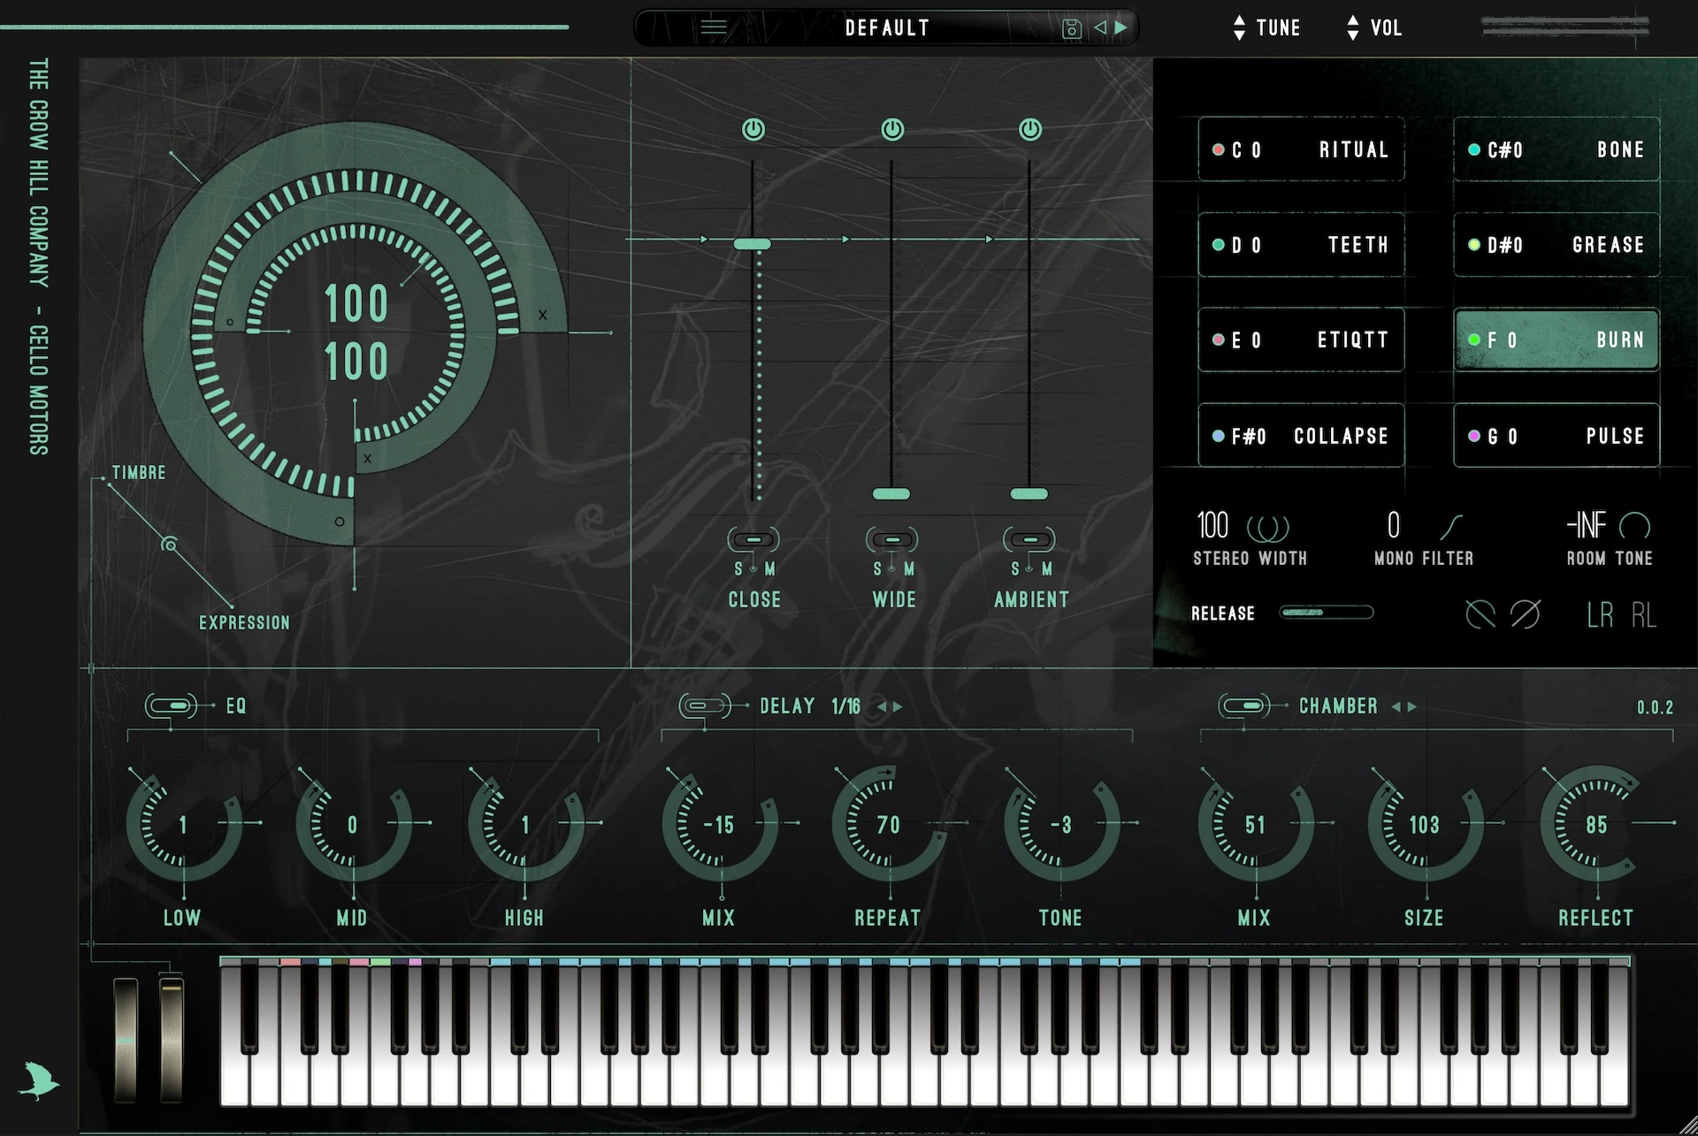Switch CLOSE mic stereo/mono toggle
Image resolution: width=1698 pixels, height=1136 pixels.
tap(753, 539)
